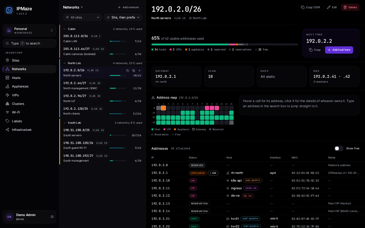Click the K8S-NORTH cluster label
Screen dimensions: 365x228
click(253, 180)
